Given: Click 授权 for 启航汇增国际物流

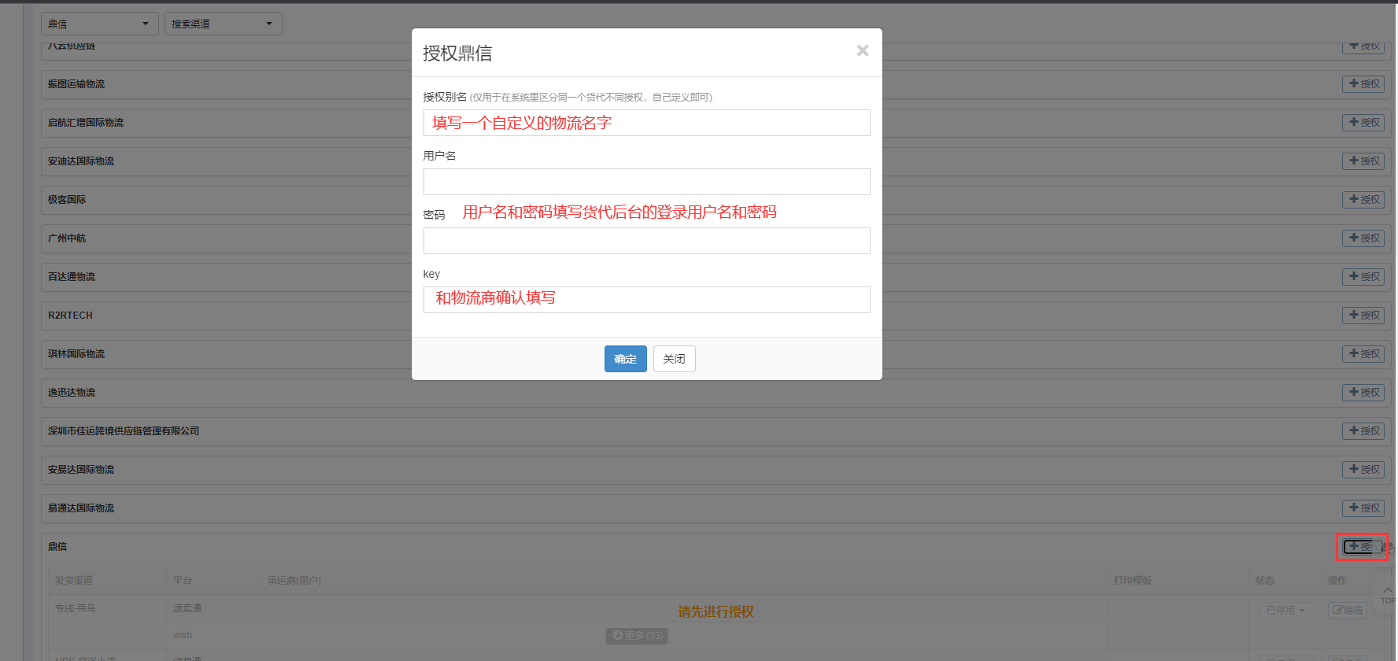Looking at the screenshot, I should click(1363, 122).
